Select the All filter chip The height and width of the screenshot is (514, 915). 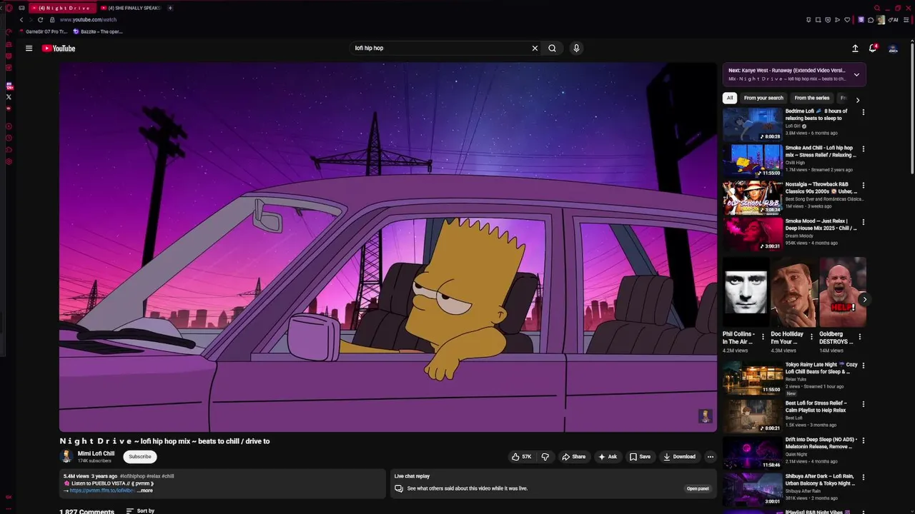point(730,98)
